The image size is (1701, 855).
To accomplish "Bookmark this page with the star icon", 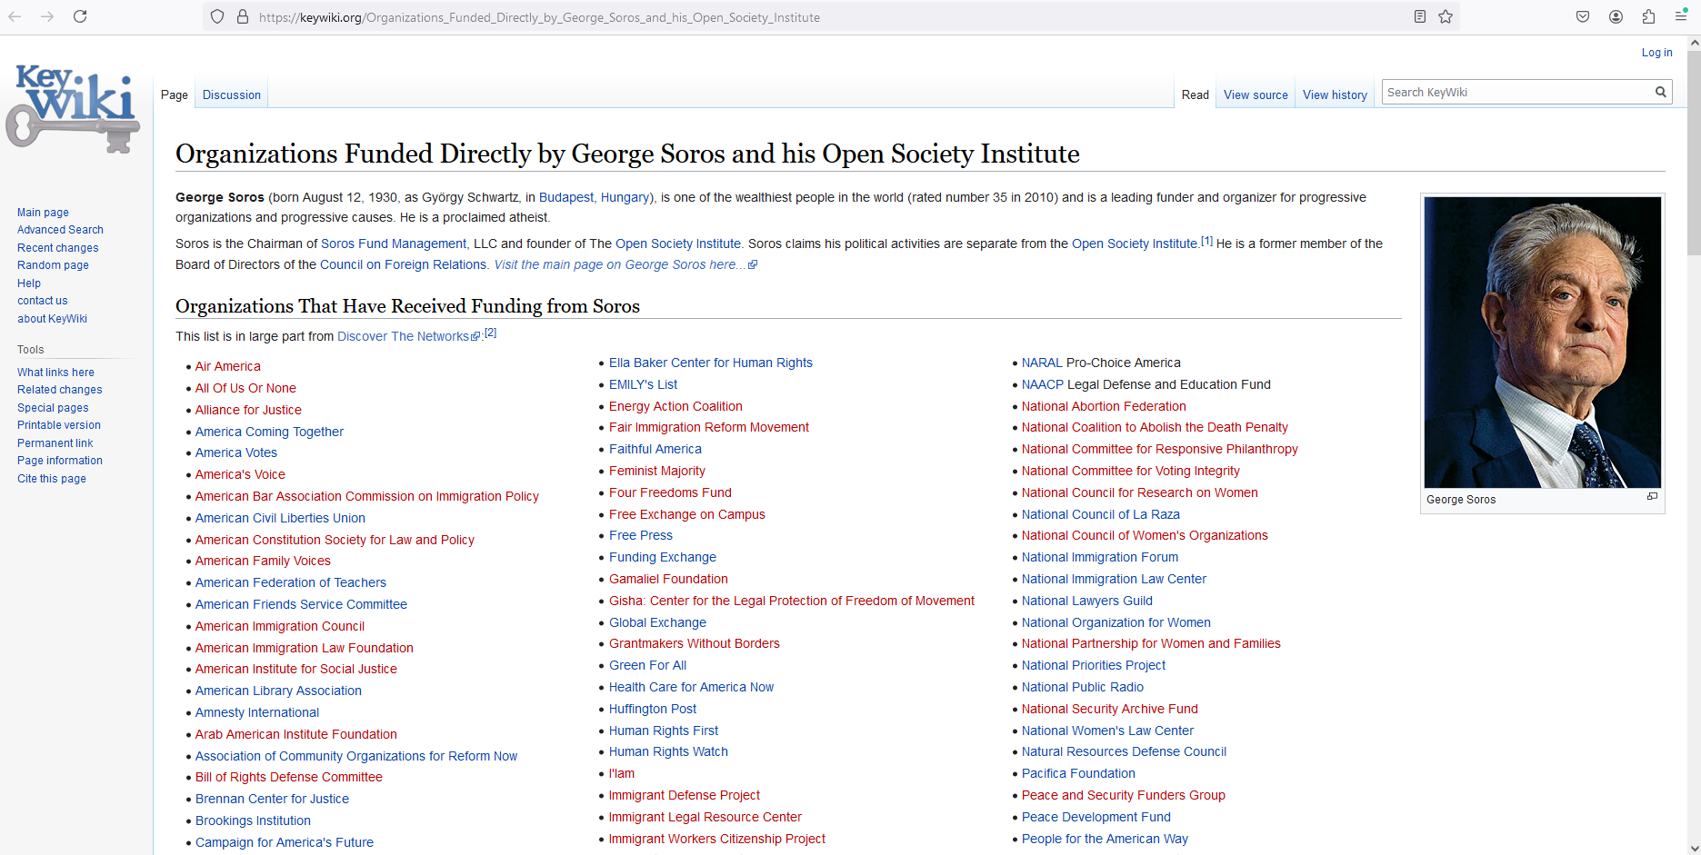I will 1446,16.
